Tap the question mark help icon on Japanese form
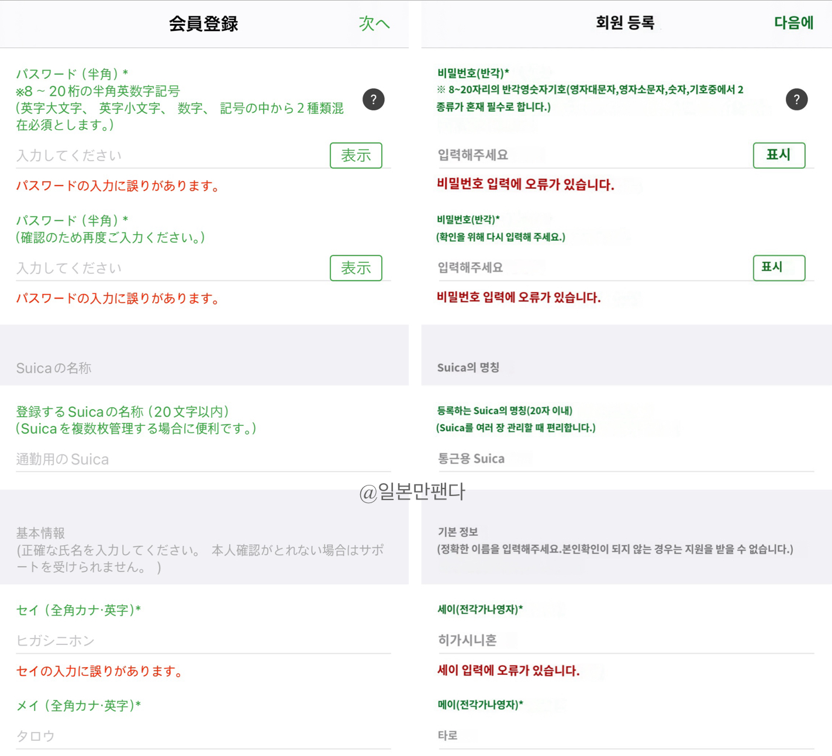 pyautogui.click(x=374, y=99)
